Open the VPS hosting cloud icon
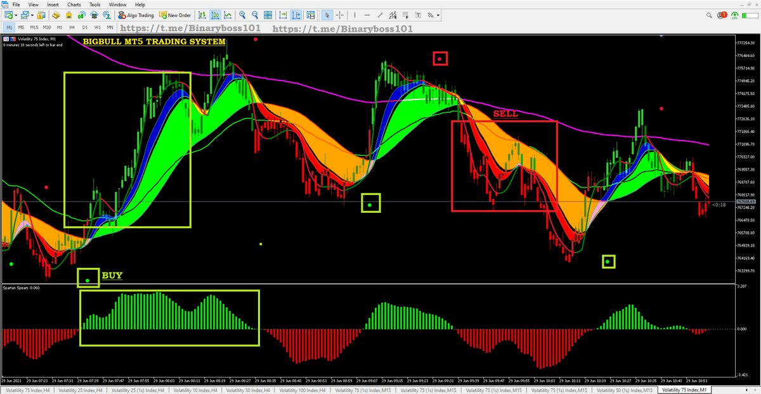The height and width of the screenshot is (394, 761). [x=94, y=15]
